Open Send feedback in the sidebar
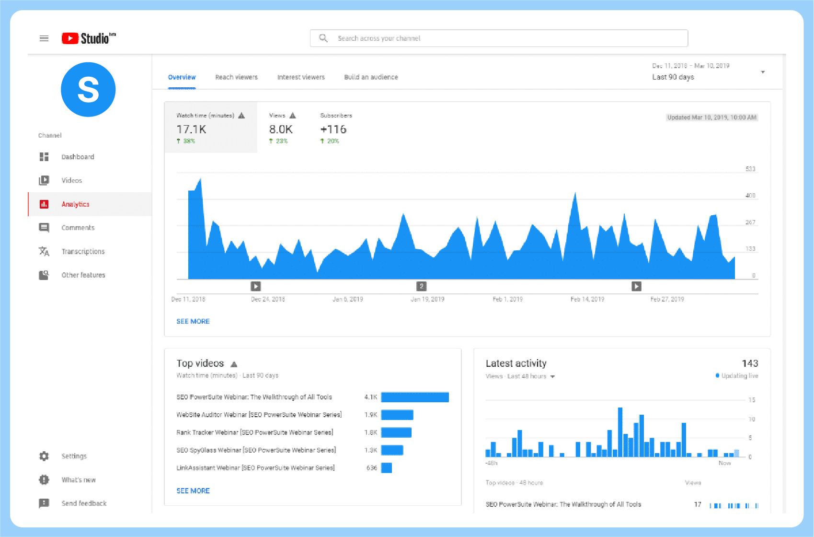This screenshot has height=537, width=814. [x=90, y=503]
